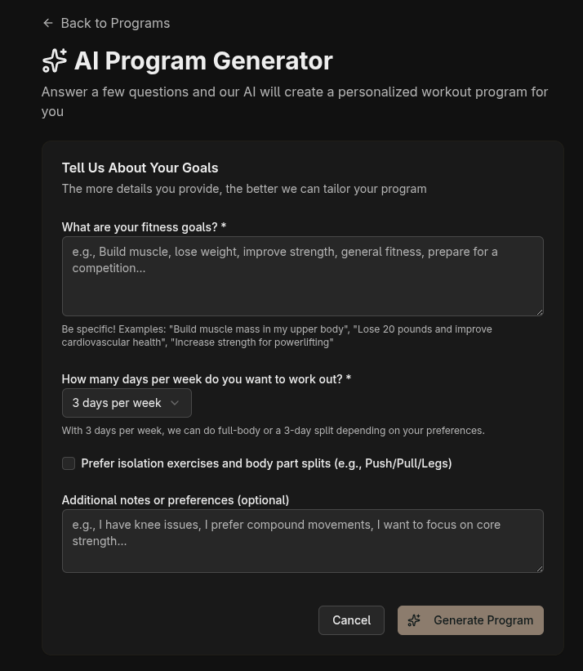The width and height of the screenshot is (583, 671).
Task: Click the back arrow icon
Action: coord(48,23)
